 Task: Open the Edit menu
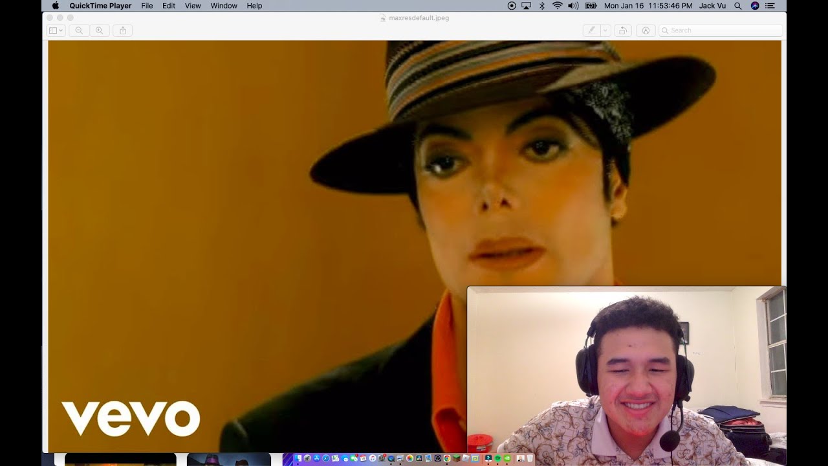(x=169, y=6)
